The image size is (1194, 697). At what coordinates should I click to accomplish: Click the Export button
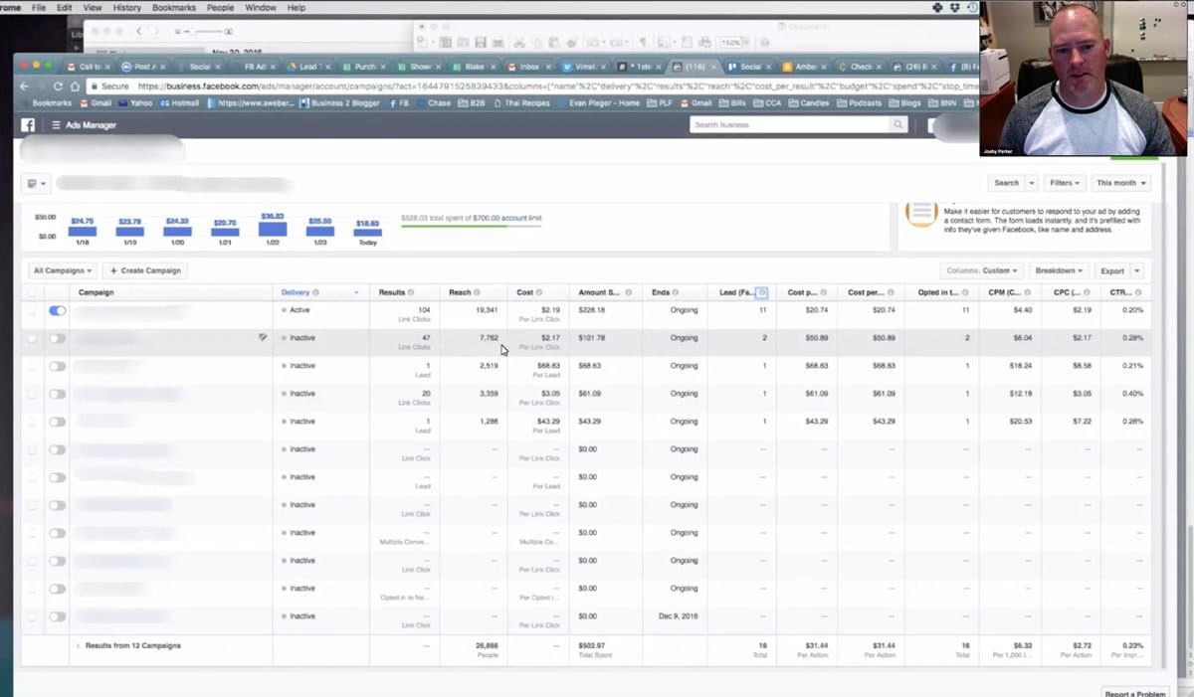pyautogui.click(x=1111, y=270)
